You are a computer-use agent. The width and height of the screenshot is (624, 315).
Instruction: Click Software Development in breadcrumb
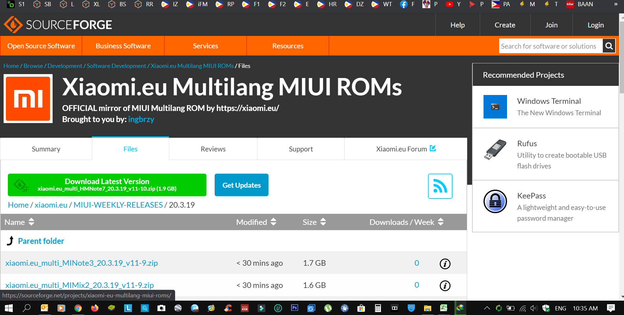coord(116,66)
